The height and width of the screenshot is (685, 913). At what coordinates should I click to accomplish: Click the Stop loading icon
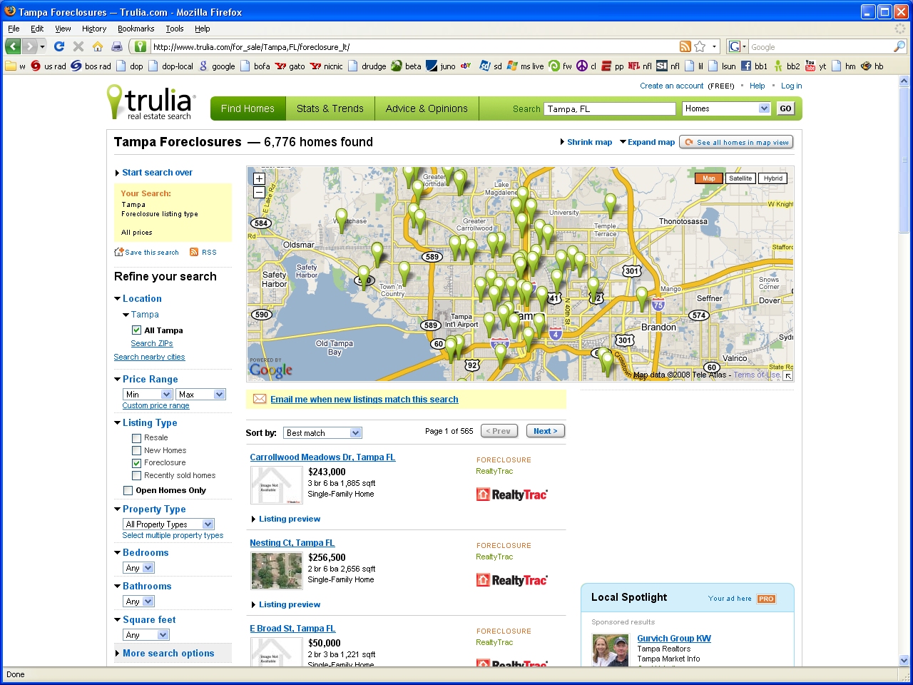pyautogui.click(x=78, y=46)
